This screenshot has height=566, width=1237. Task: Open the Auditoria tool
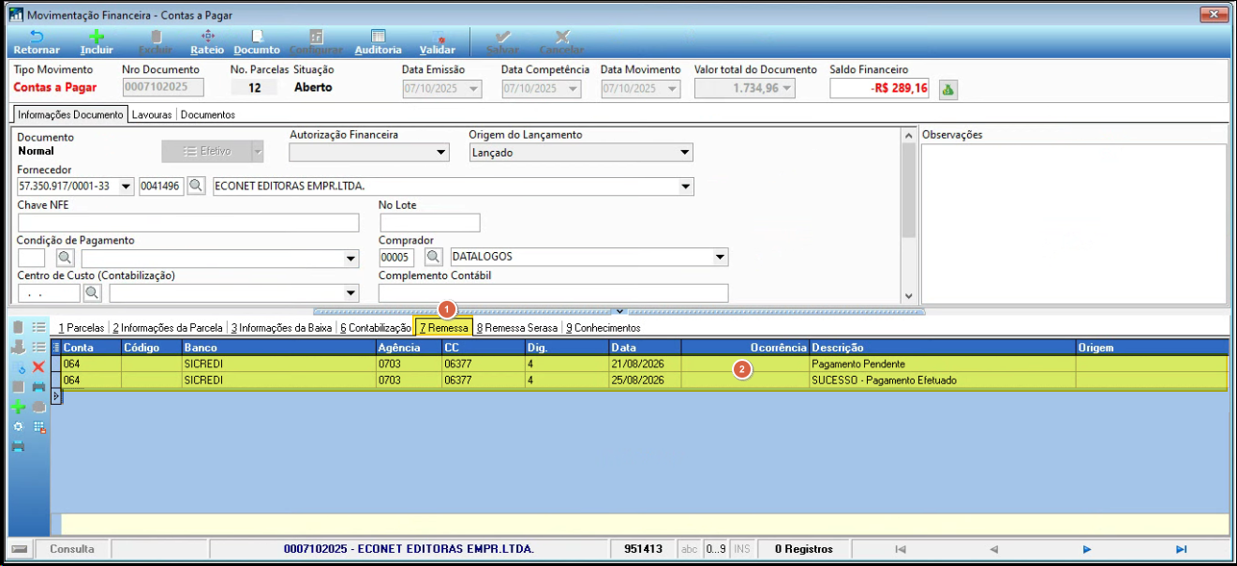(378, 42)
